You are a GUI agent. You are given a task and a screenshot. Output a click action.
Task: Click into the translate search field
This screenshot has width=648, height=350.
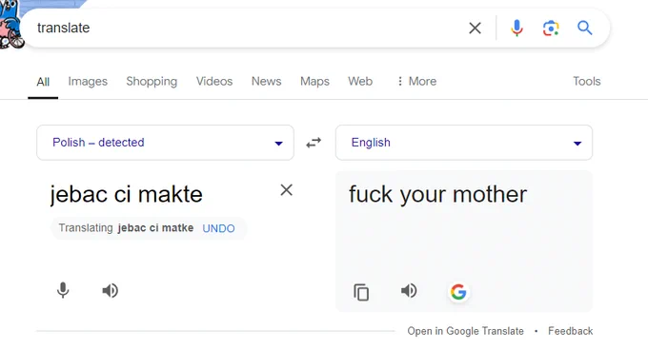pyautogui.click(x=248, y=28)
